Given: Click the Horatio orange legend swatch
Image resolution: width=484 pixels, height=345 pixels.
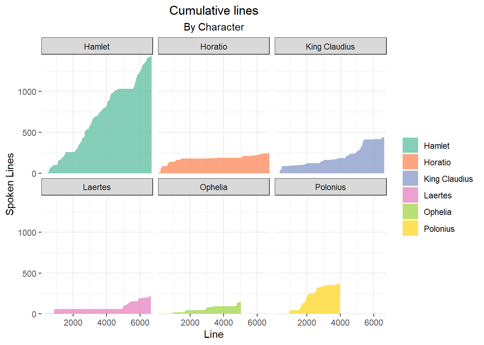Looking at the screenshot, I should click(x=410, y=162).
